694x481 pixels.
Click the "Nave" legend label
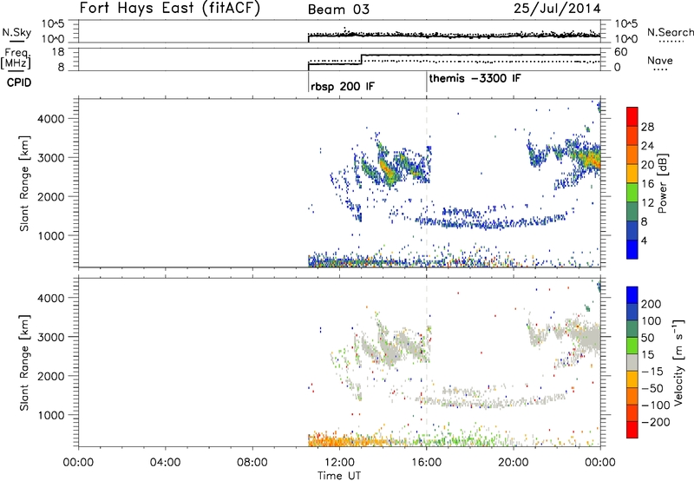[660, 60]
